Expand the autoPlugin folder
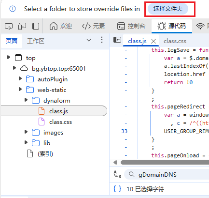The image size is (209, 198). [x=20, y=79]
